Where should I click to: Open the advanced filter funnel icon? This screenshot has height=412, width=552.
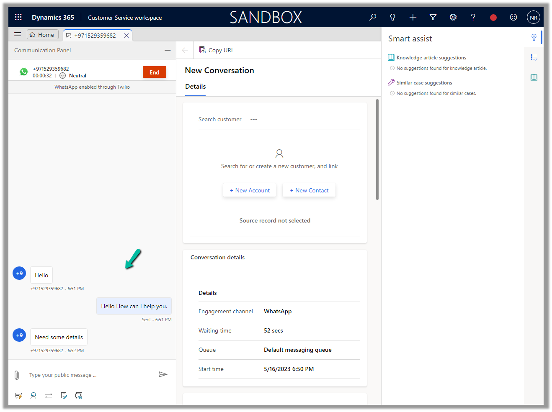pyautogui.click(x=433, y=17)
